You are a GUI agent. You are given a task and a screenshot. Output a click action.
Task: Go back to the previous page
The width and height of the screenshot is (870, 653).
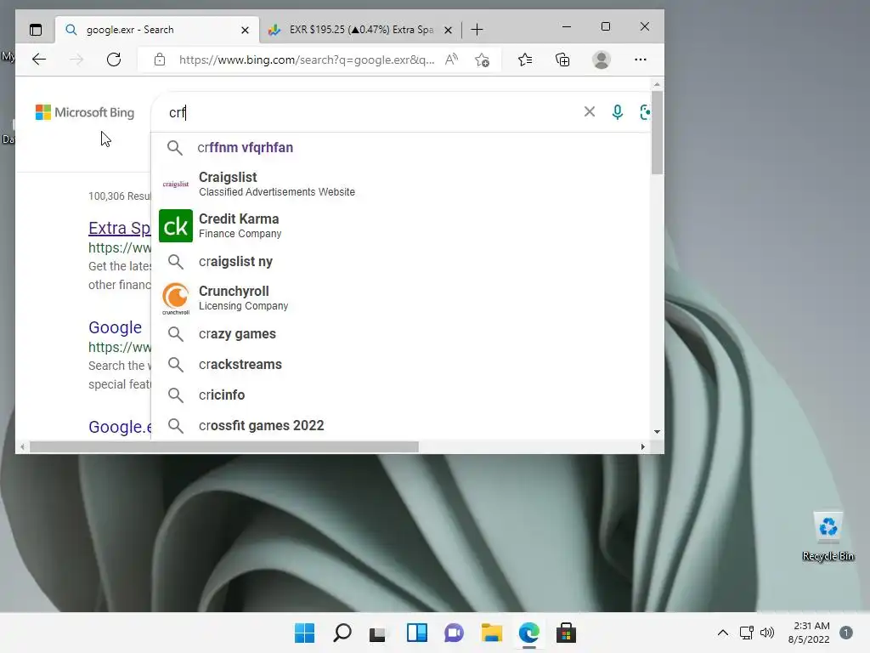point(39,60)
